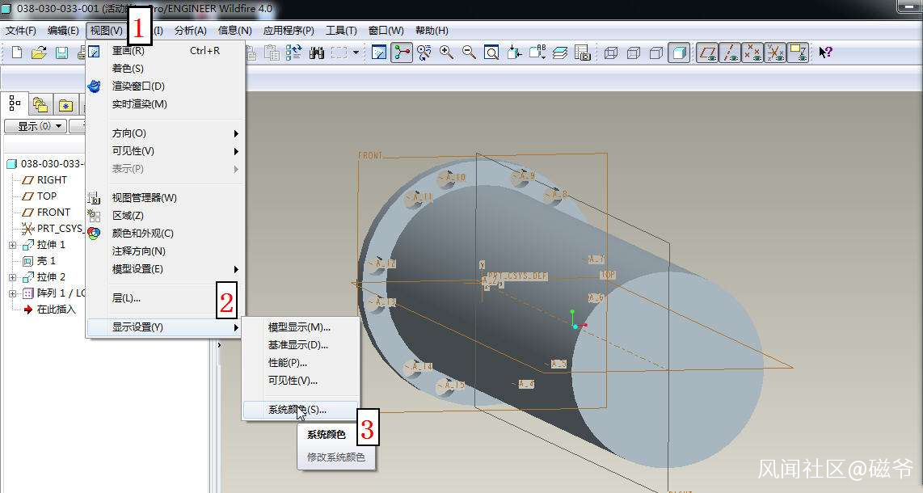Switch to the model tree tab
The height and width of the screenshot is (493, 923).
15,104
